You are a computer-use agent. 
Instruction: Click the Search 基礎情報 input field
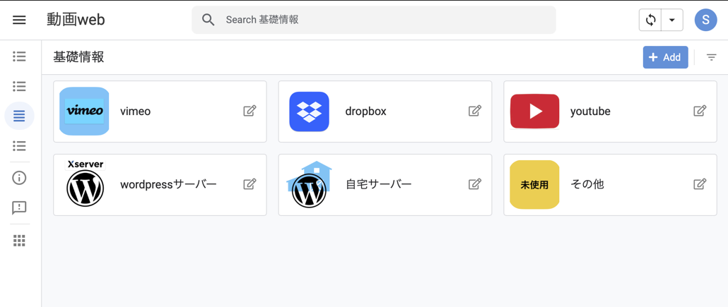click(x=382, y=20)
